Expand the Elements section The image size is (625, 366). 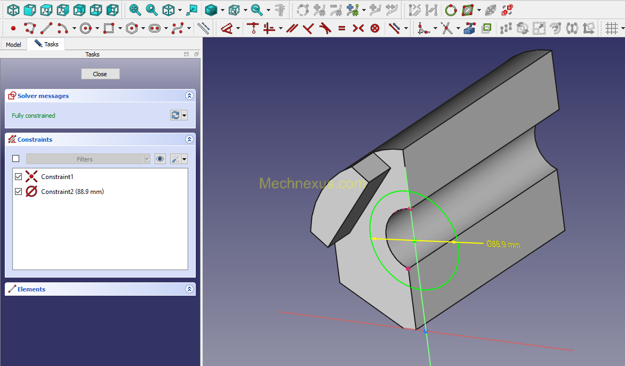coord(189,289)
